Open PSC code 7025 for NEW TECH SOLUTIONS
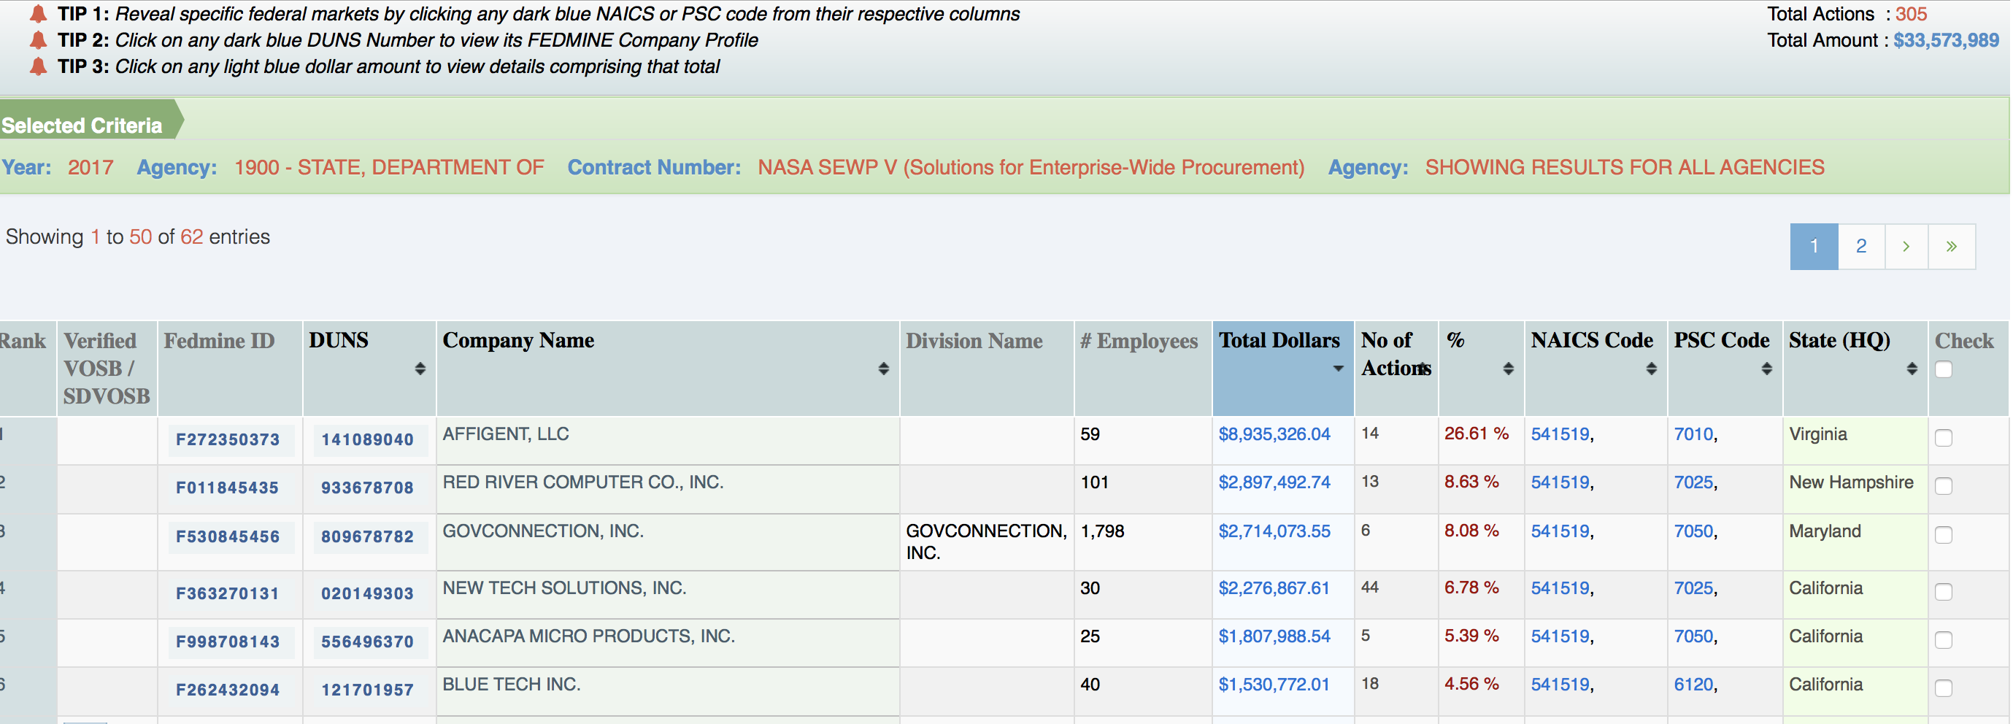The width and height of the screenshot is (2013, 724). [1693, 589]
